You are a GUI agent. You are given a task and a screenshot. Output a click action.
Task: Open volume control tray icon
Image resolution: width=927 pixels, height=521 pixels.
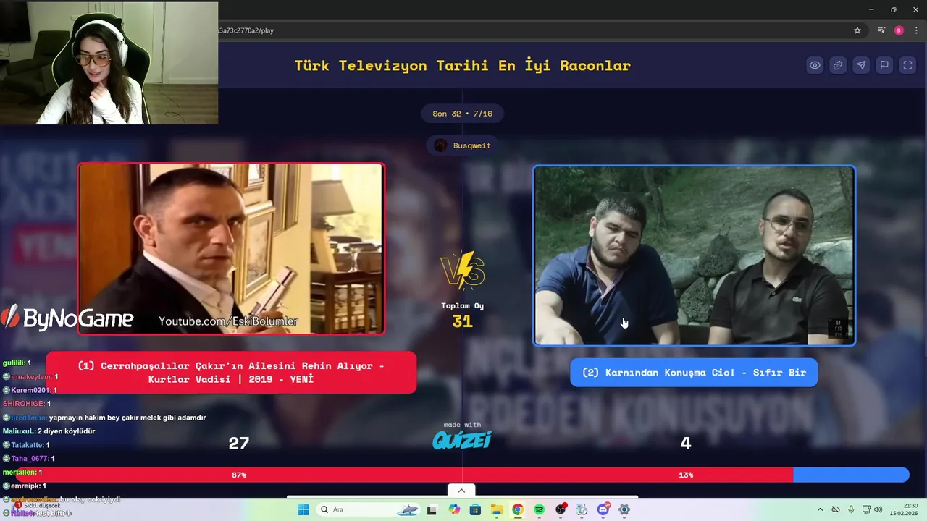(x=878, y=509)
